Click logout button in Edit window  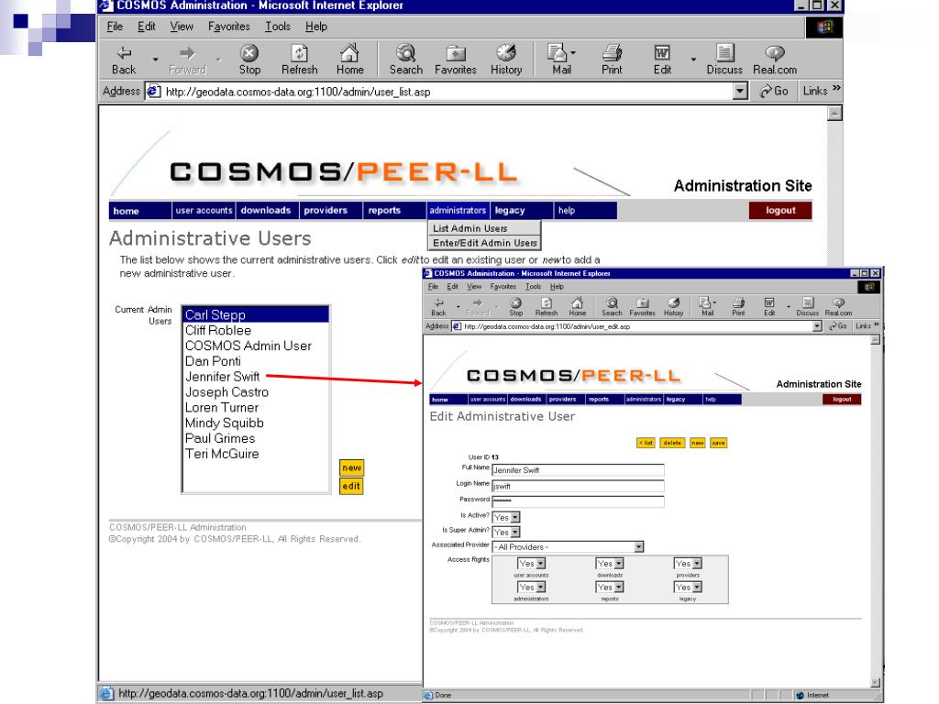[842, 400]
